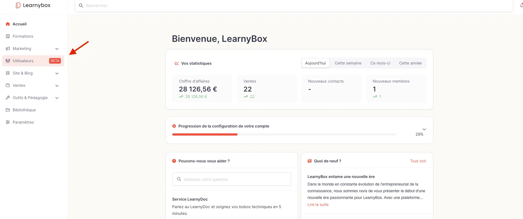Click the Bibliothèque folder icon
523x219 pixels.
tap(8, 110)
